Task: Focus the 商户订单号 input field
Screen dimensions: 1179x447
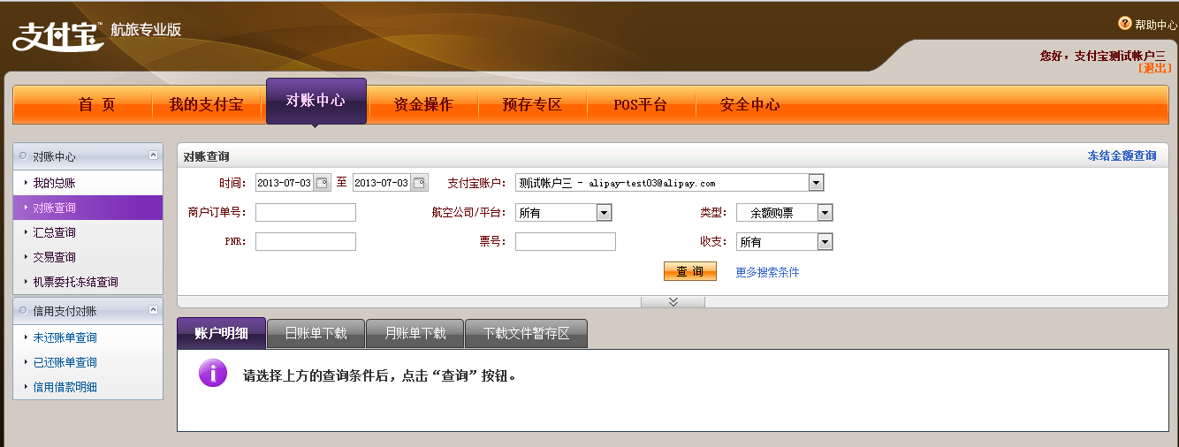Action: (x=305, y=213)
